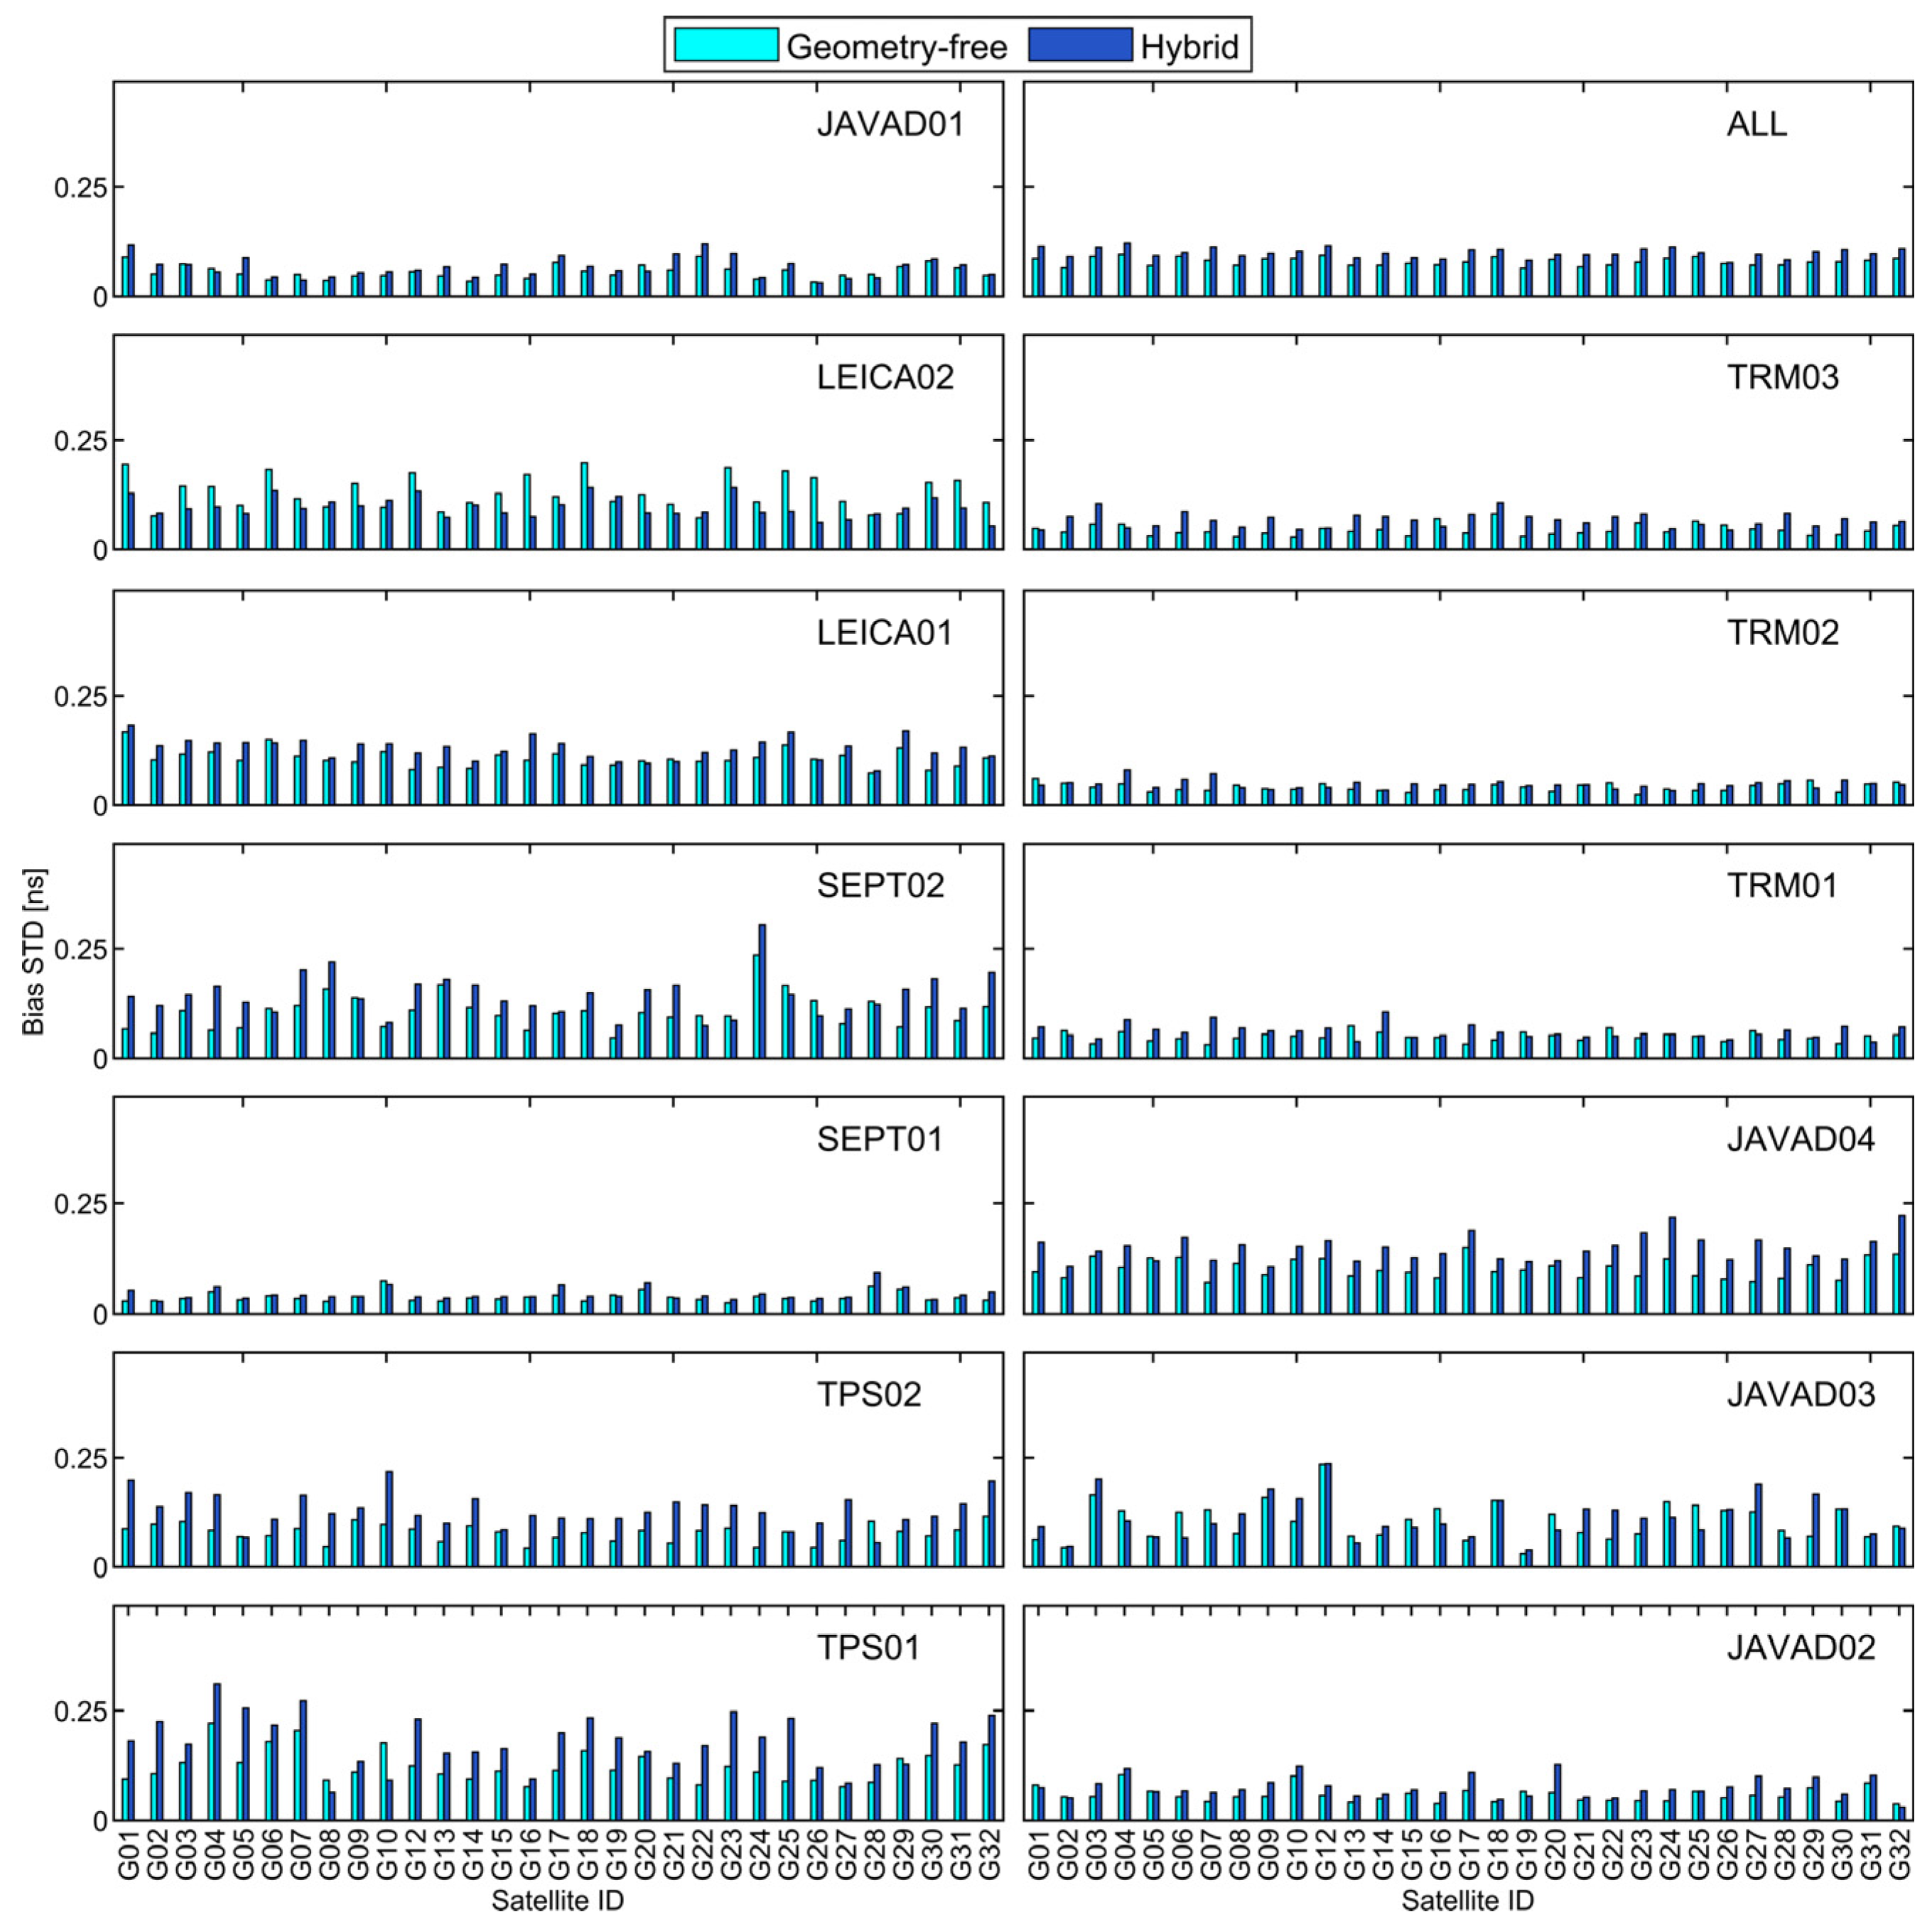Select the TRM02 subplot title
This screenshot has height=1929, width=1932.
click(1782, 632)
